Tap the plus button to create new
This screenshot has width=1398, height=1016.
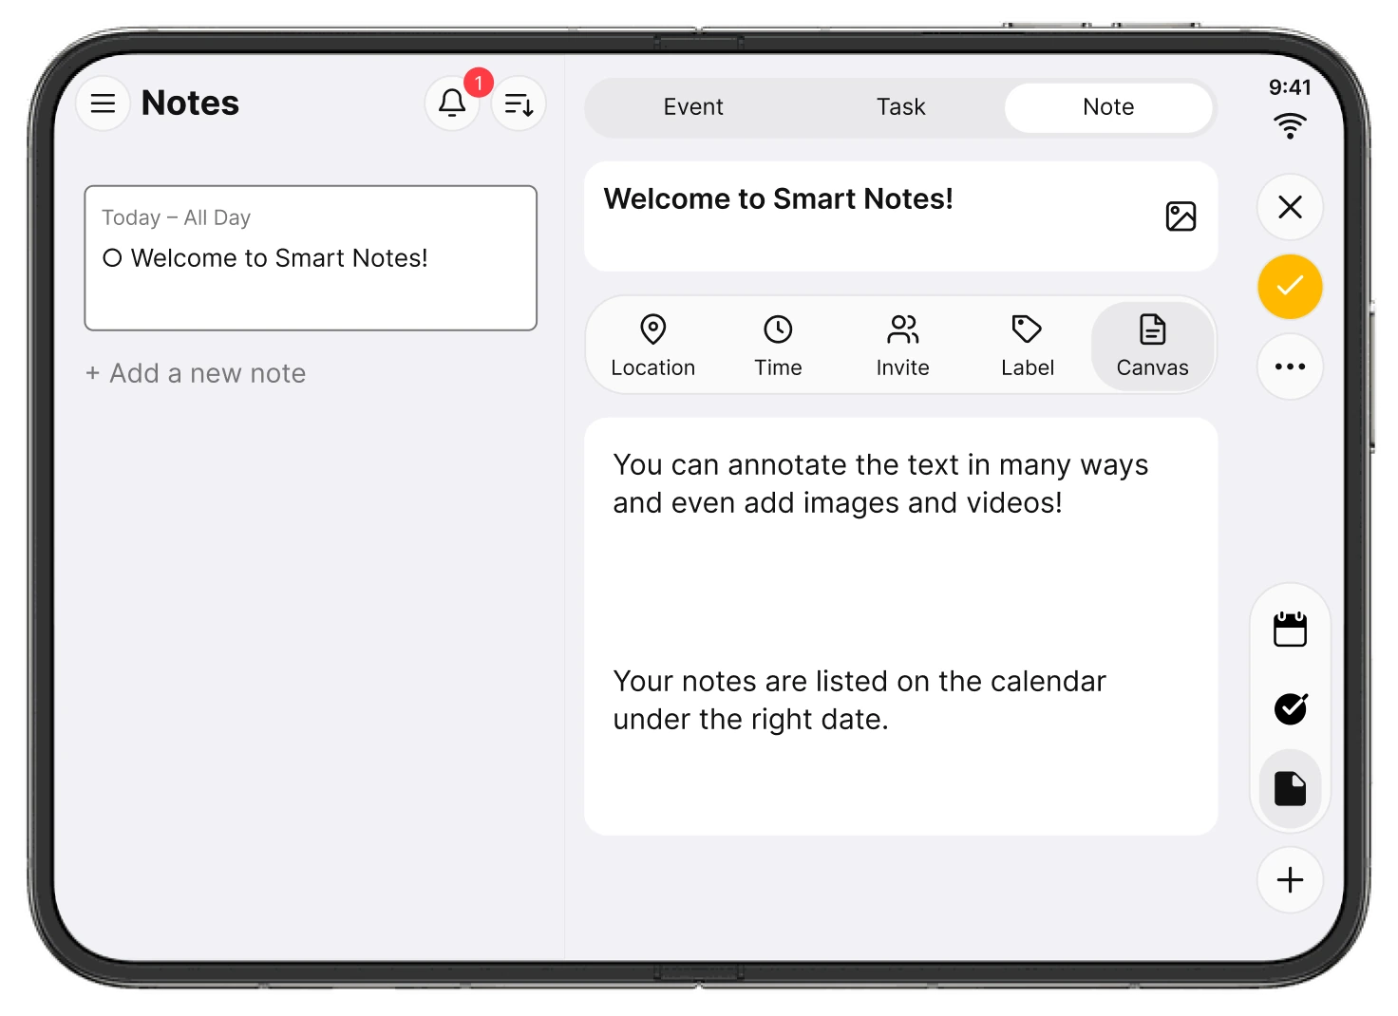coord(1290,880)
